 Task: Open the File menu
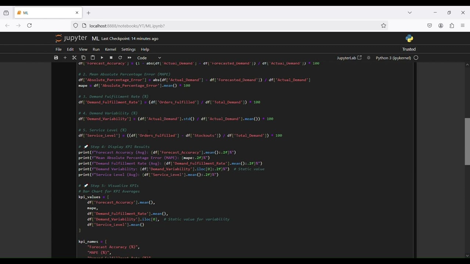(x=59, y=49)
